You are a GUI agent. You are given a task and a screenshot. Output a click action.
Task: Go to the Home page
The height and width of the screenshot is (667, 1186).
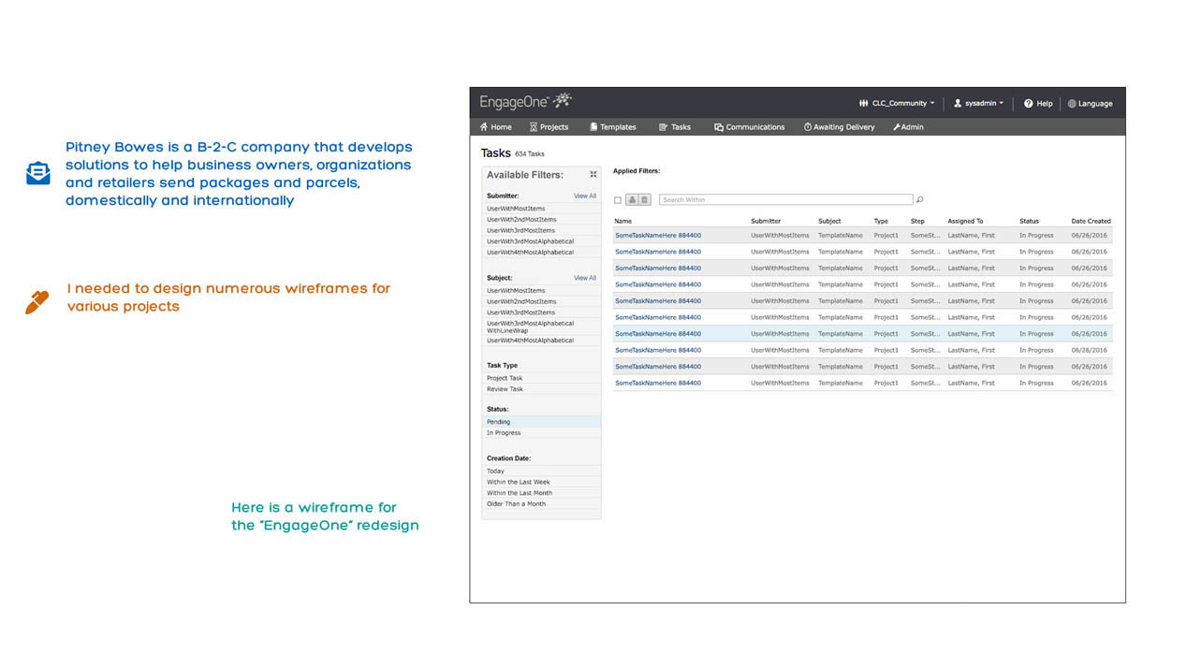click(x=496, y=127)
